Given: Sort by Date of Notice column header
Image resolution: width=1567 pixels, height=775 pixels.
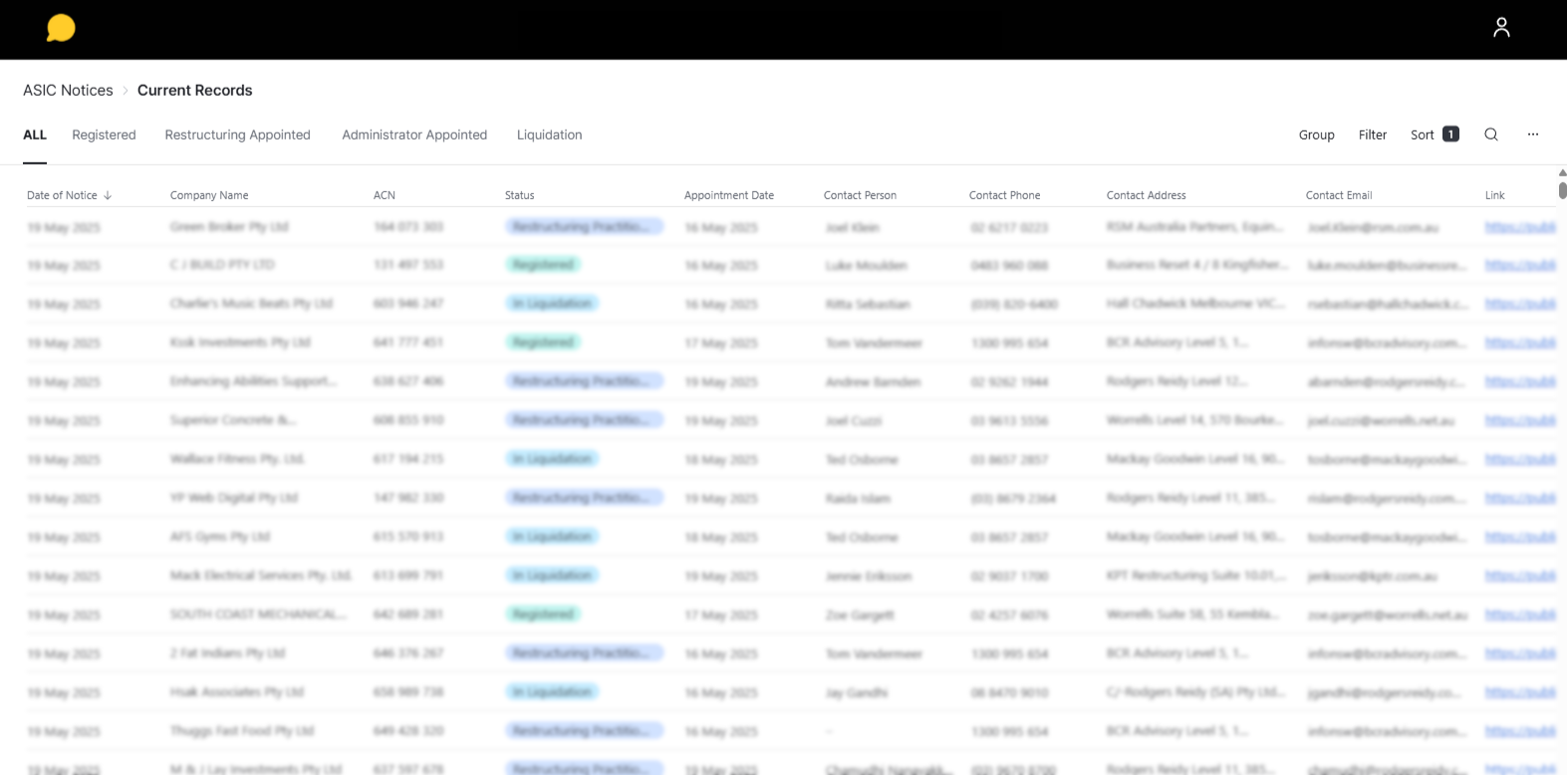Looking at the screenshot, I should pos(62,195).
